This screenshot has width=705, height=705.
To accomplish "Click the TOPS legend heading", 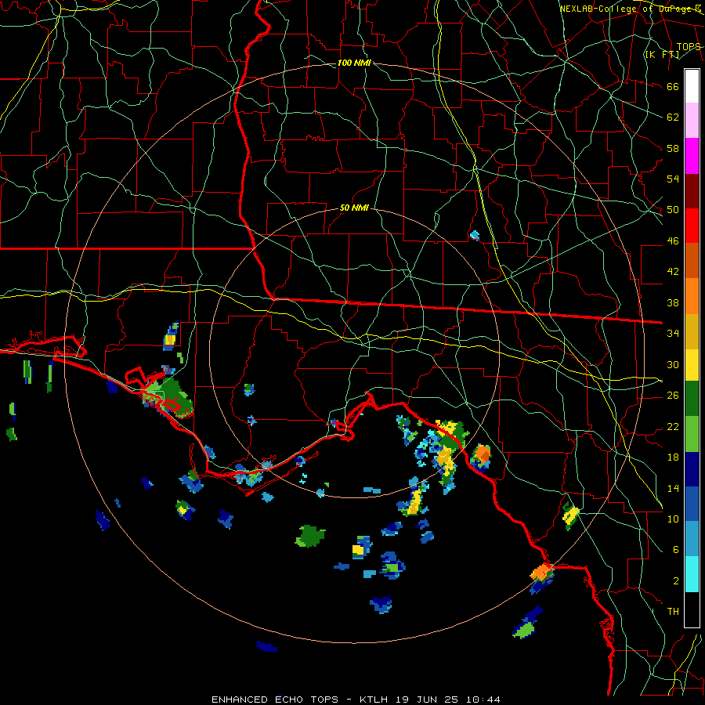I will coord(689,46).
